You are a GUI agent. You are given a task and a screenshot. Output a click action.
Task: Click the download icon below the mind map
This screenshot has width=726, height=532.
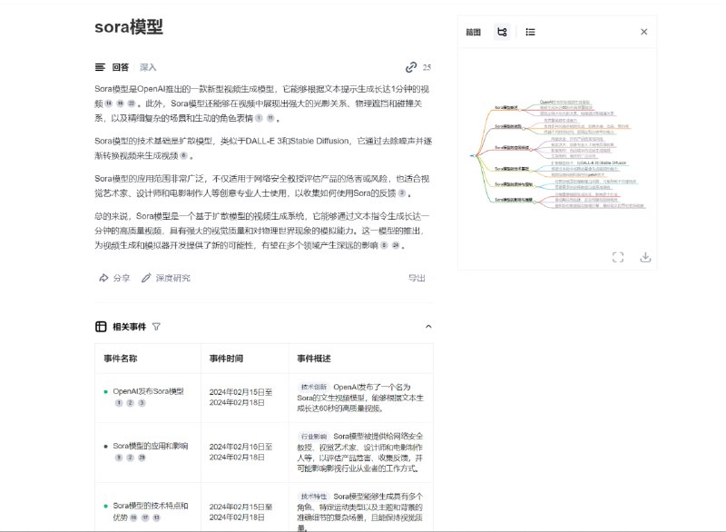click(x=646, y=257)
